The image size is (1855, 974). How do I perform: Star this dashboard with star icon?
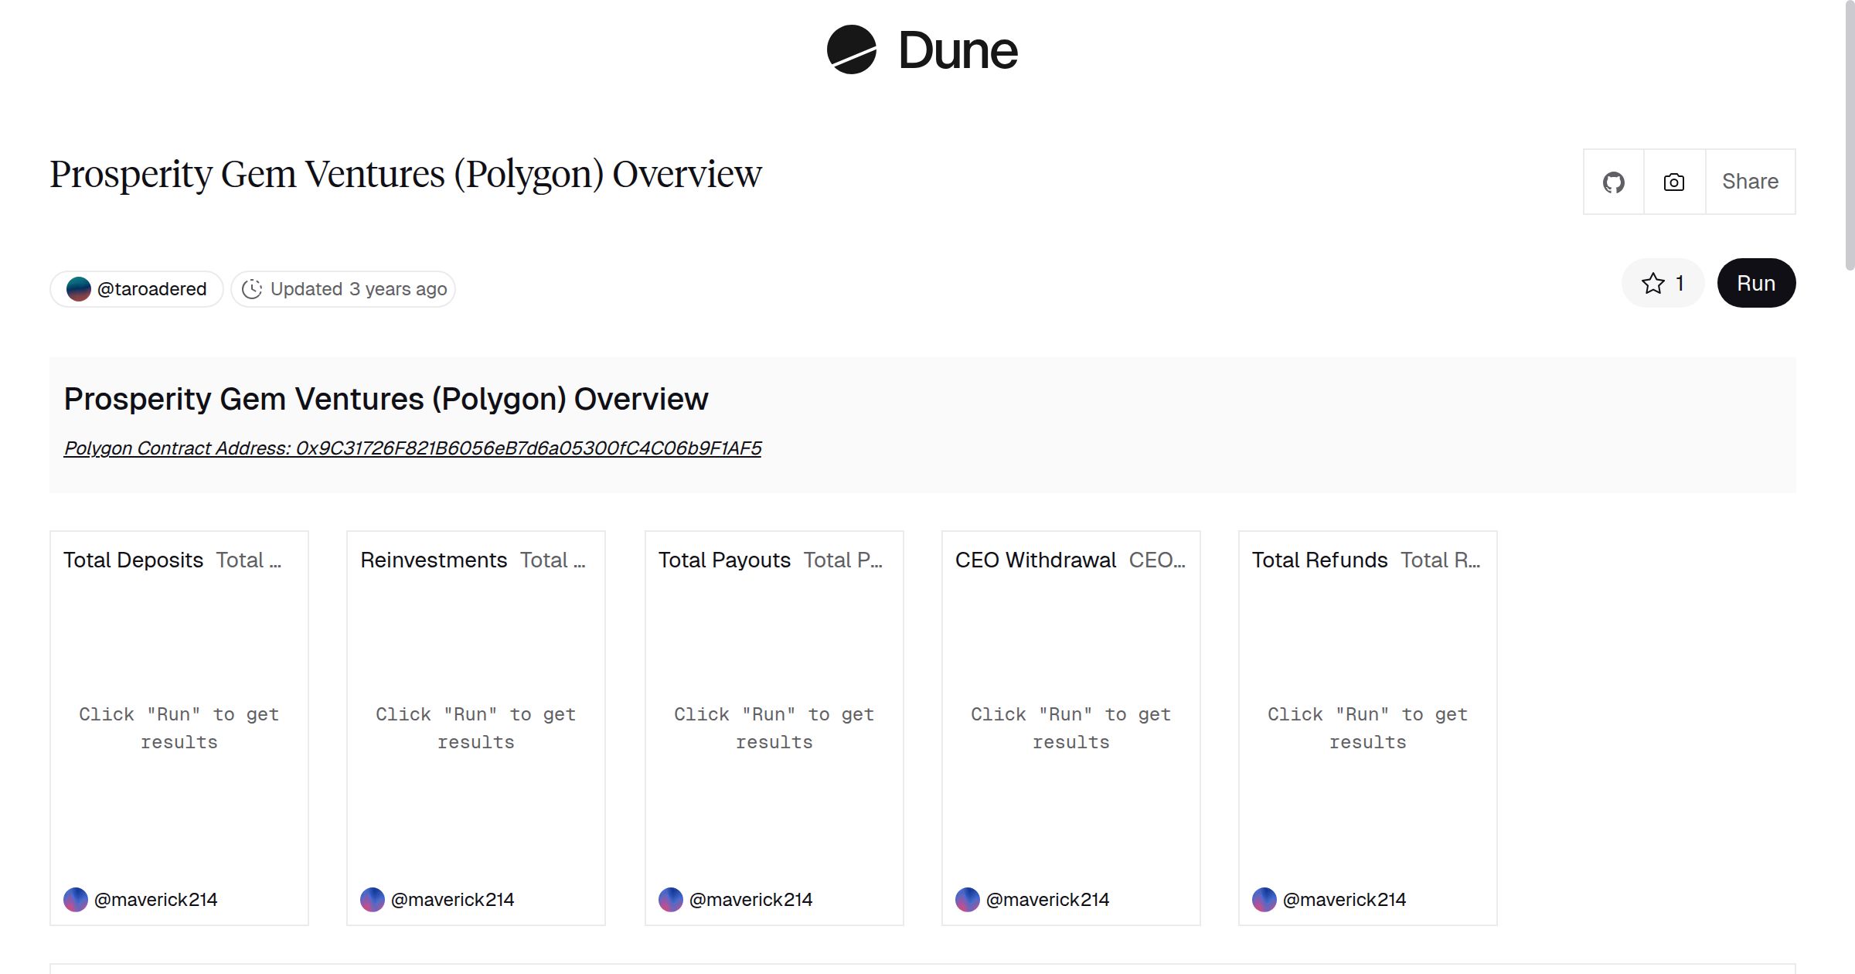1653,284
